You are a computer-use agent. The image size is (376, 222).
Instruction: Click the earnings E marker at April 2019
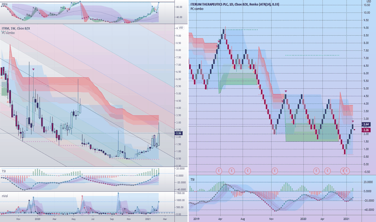point(219,171)
